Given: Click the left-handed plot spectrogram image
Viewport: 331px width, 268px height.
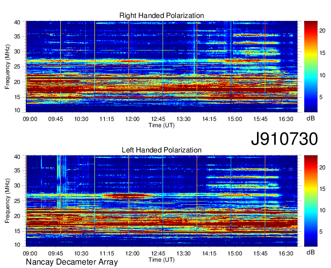Looking at the screenshot, I should coord(162,201).
